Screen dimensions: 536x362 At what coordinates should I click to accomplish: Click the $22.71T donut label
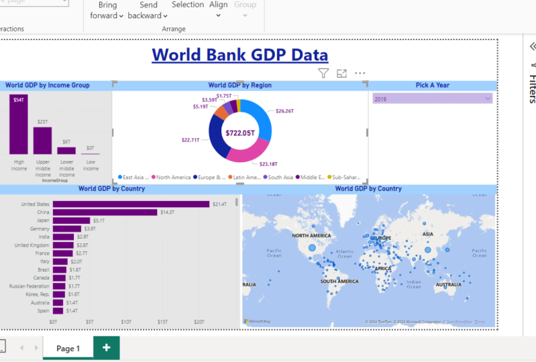click(191, 140)
